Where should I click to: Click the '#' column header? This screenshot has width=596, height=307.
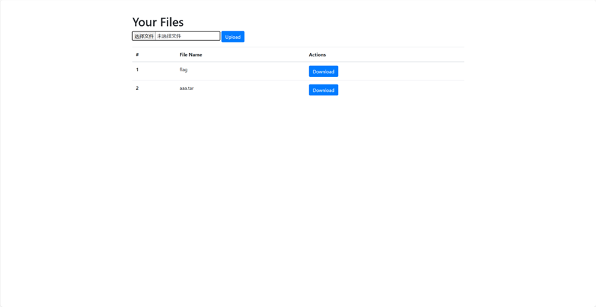tap(137, 54)
